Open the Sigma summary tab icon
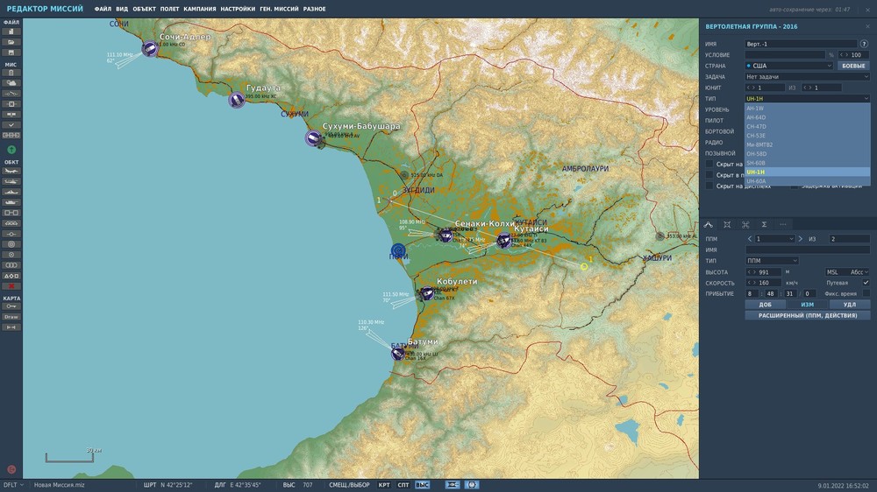Image resolution: width=877 pixels, height=492 pixels. coord(764,224)
